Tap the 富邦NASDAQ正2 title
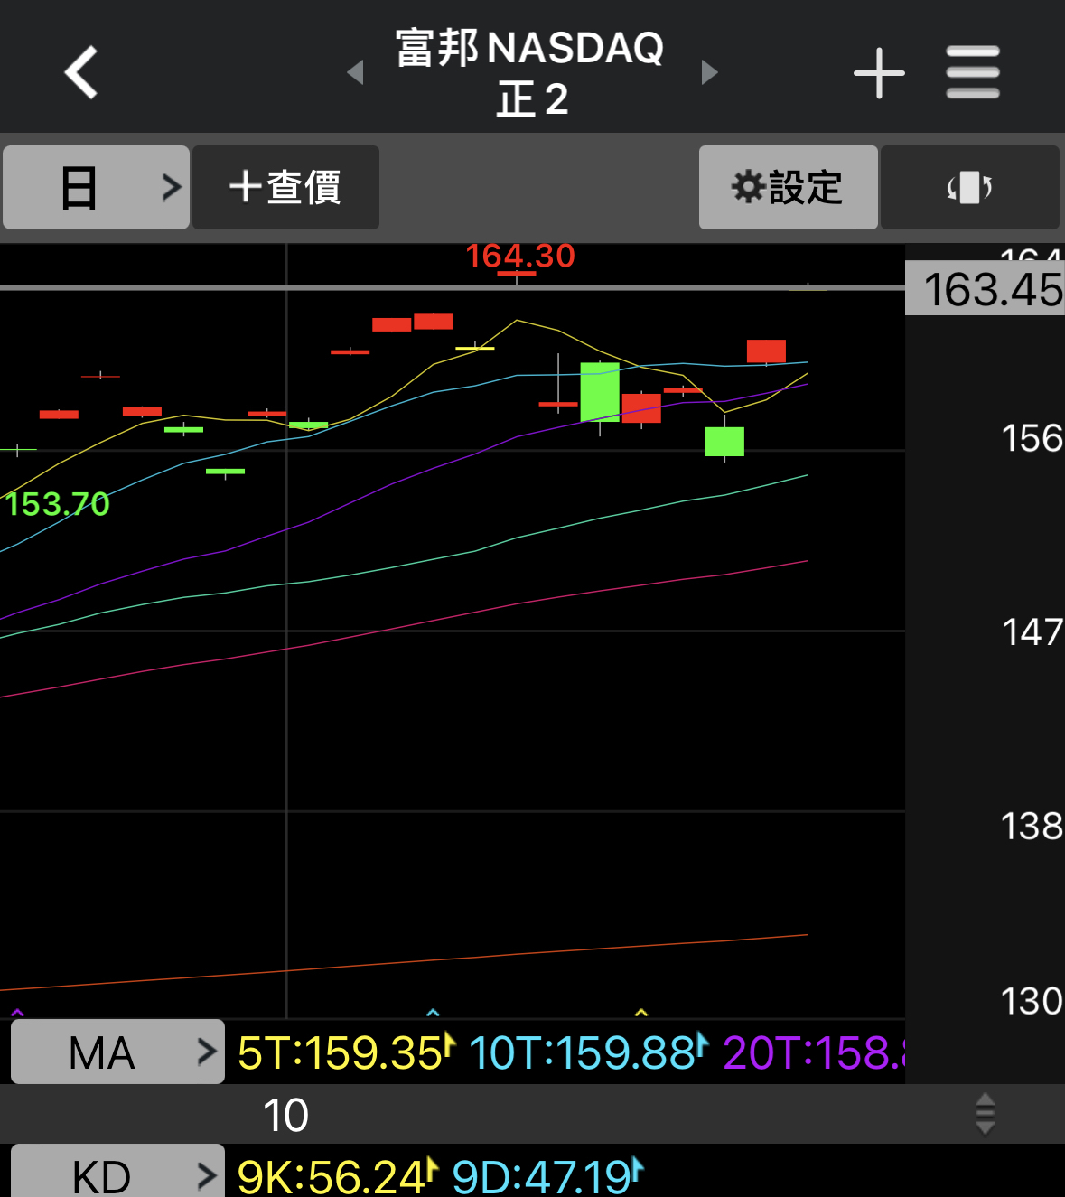This screenshot has height=1197, width=1065. [530, 72]
